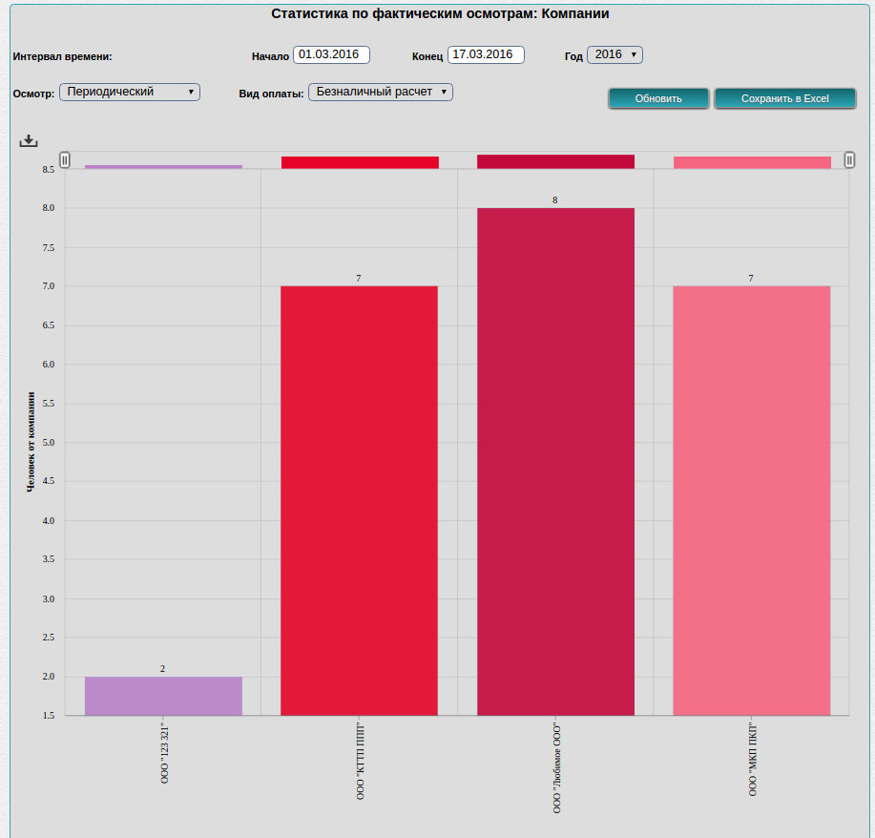875x838 pixels.
Task: Click the ООО "Любимое ООО" axis label
Action: tap(557, 768)
